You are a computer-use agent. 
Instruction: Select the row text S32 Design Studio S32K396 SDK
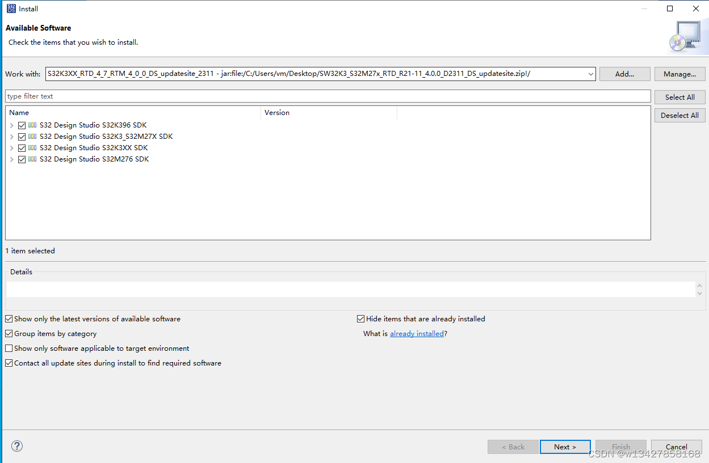[93, 125]
